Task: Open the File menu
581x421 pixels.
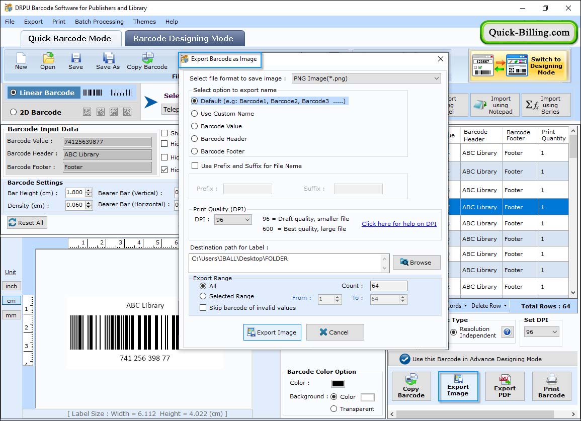Action: tap(10, 22)
